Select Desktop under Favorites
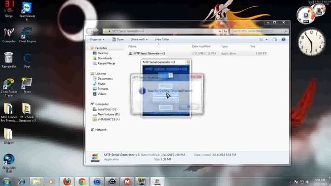331x186 pixels. (x=103, y=53)
